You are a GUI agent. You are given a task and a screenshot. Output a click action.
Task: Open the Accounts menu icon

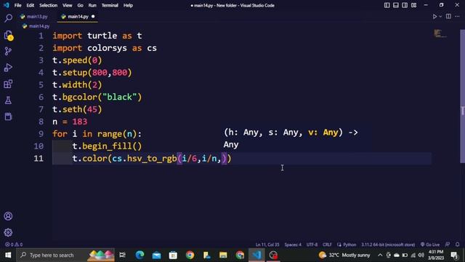[x=8, y=216]
